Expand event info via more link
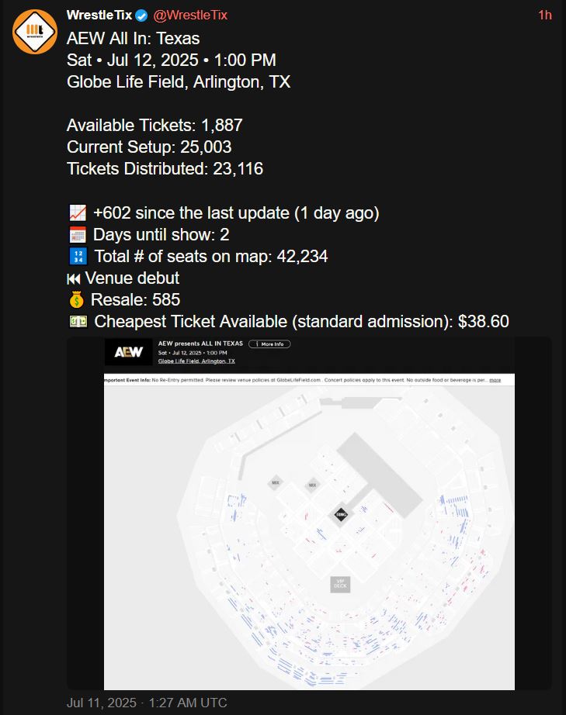This screenshot has width=566, height=715. coord(495,380)
